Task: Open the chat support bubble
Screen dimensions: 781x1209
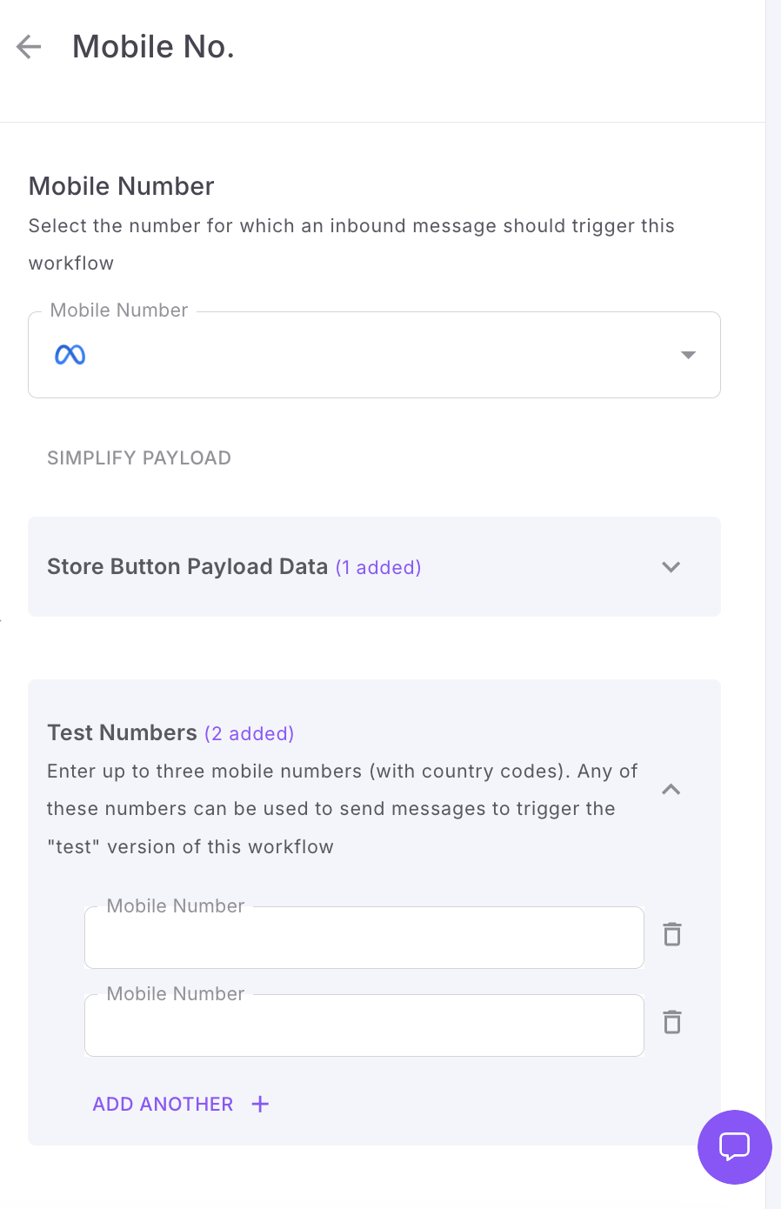Action: [x=734, y=1146]
